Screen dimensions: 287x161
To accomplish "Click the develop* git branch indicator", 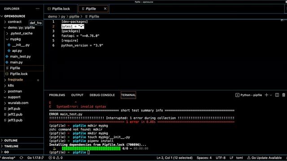I will tap(8, 158).
